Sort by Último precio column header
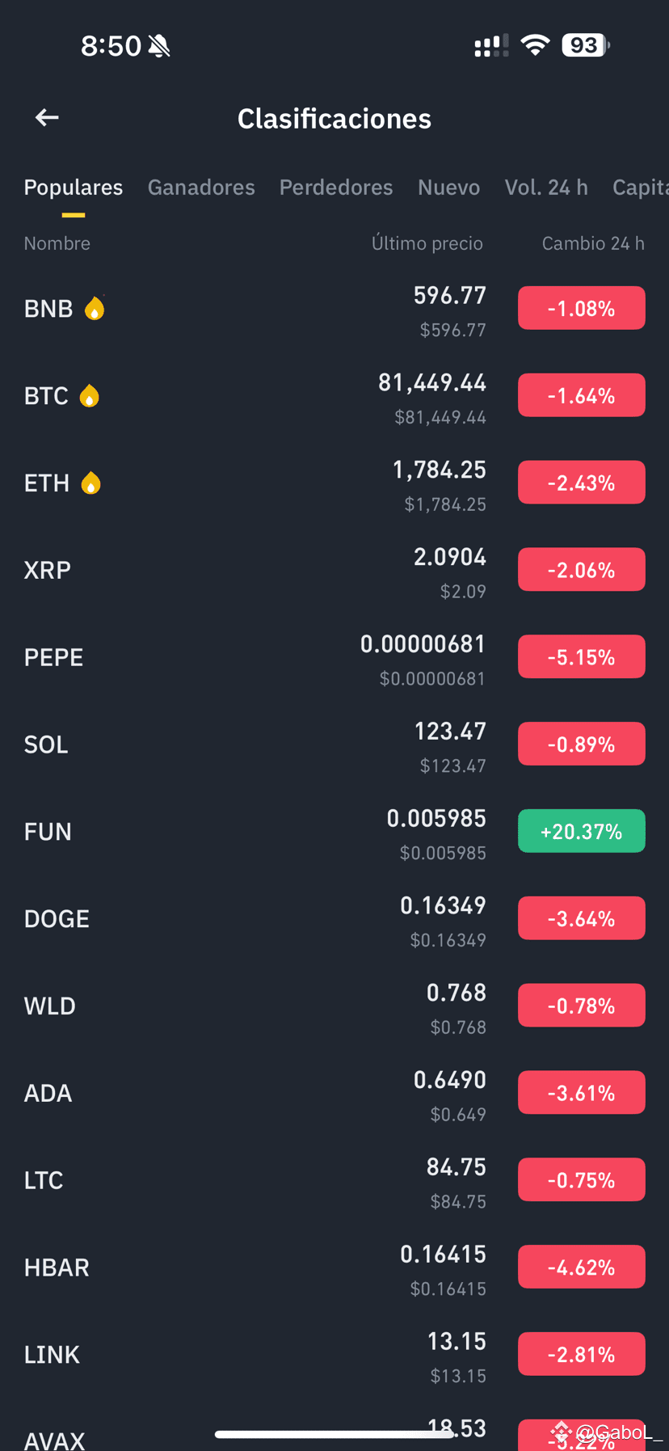669x1451 pixels. click(x=427, y=243)
